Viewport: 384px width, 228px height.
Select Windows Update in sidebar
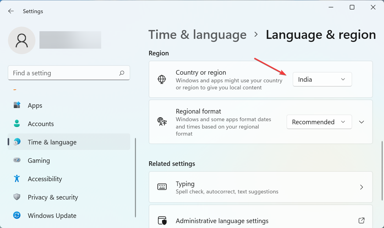[52, 215]
